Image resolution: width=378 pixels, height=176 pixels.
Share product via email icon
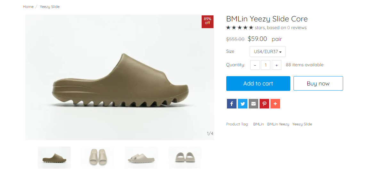click(x=253, y=104)
